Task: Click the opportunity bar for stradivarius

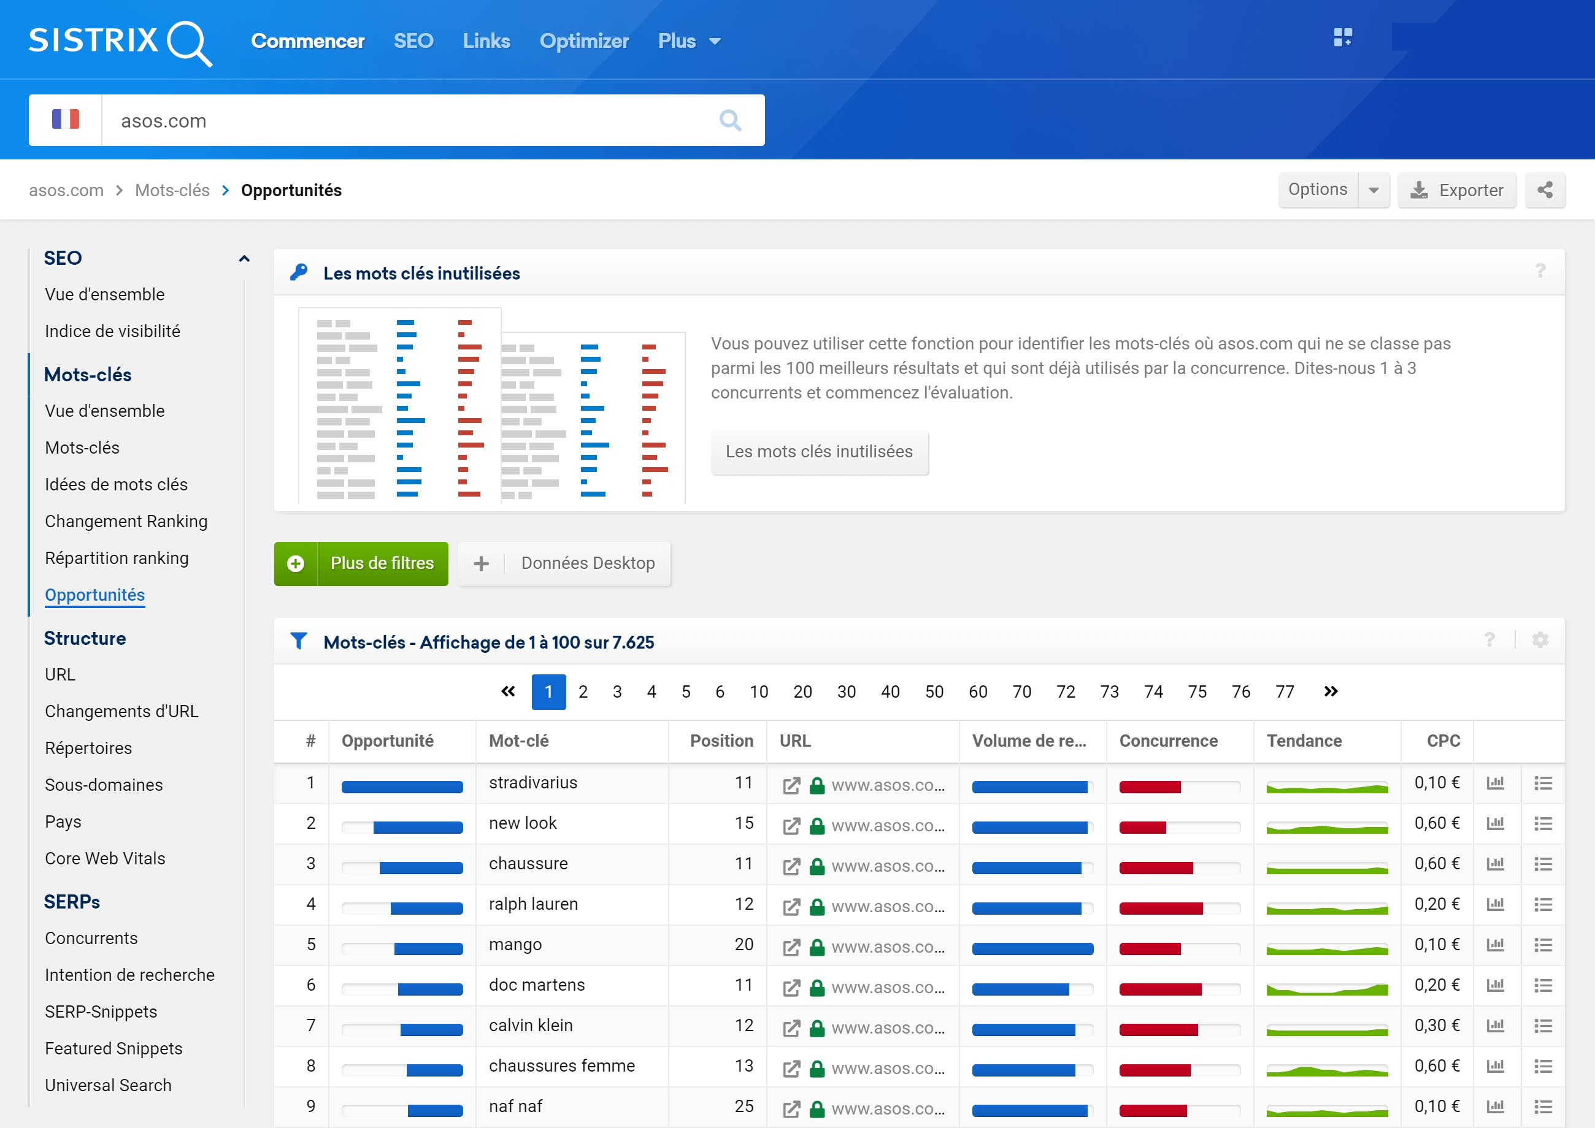Action: click(402, 787)
